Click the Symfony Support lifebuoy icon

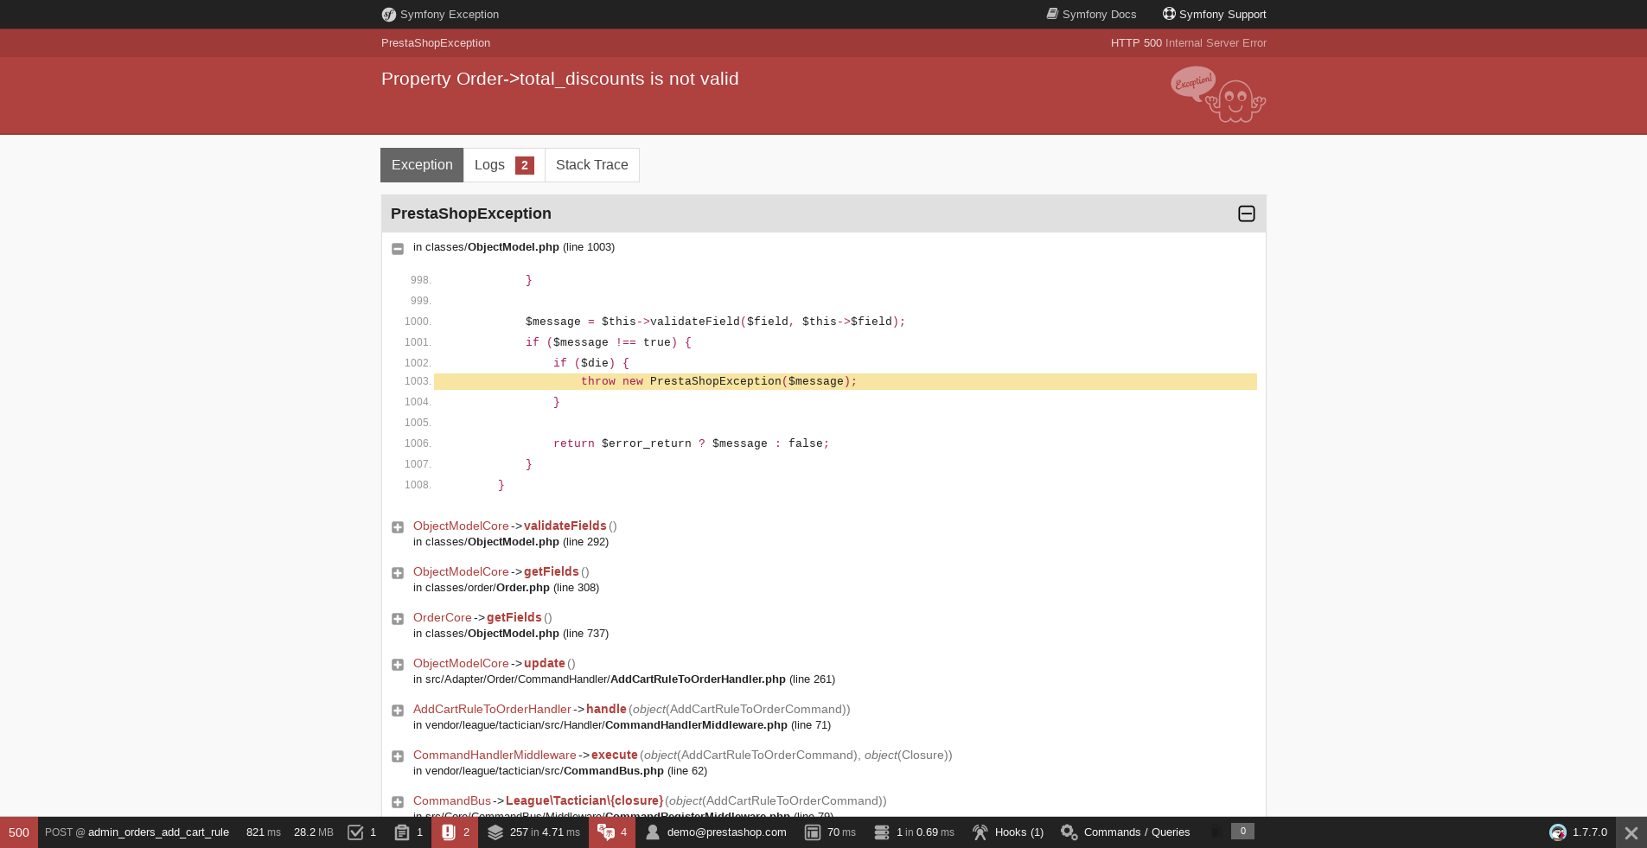click(1169, 14)
